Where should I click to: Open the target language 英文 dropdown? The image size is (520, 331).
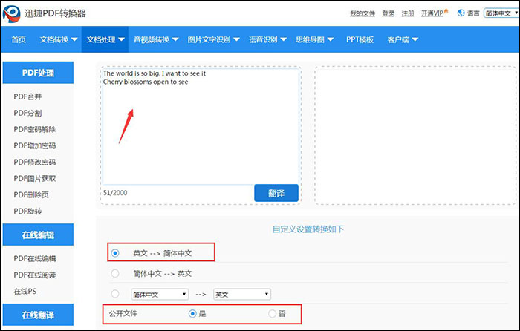click(241, 294)
